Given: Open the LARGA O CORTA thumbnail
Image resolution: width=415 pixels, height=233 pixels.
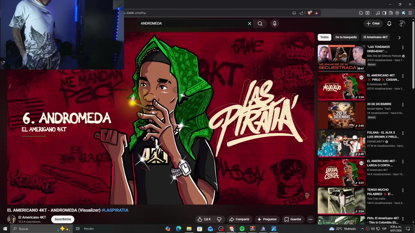Looking at the screenshot, I should [341, 172].
